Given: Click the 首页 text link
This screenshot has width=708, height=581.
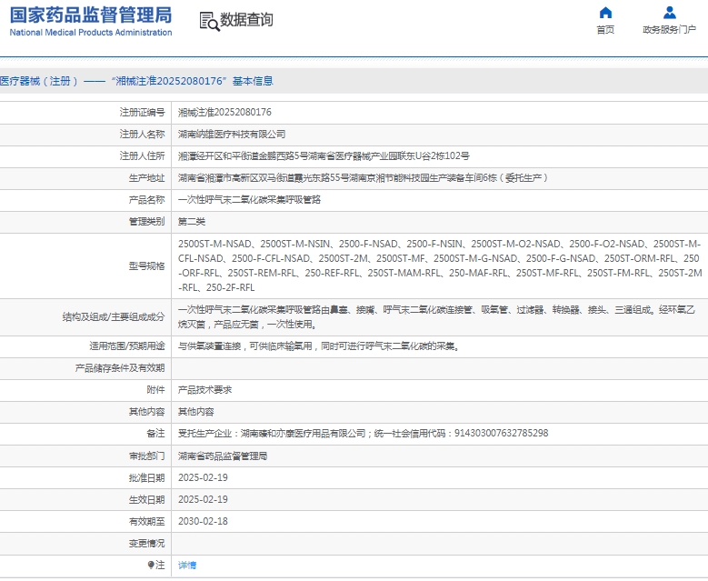Looking at the screenshot, I should point(605,30).
